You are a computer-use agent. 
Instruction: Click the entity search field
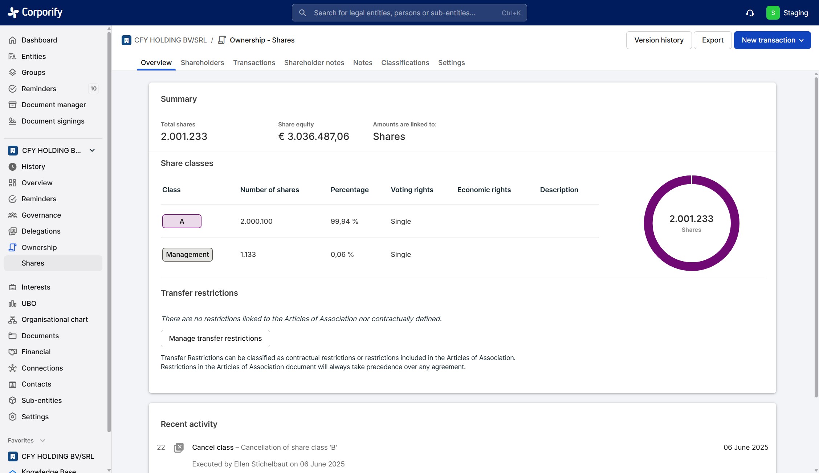point(409,13)
